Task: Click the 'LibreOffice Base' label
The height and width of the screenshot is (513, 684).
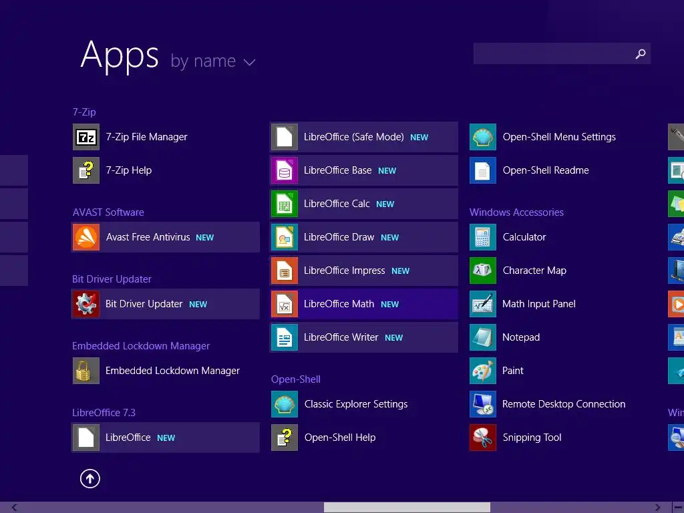Action: point(338,170)
